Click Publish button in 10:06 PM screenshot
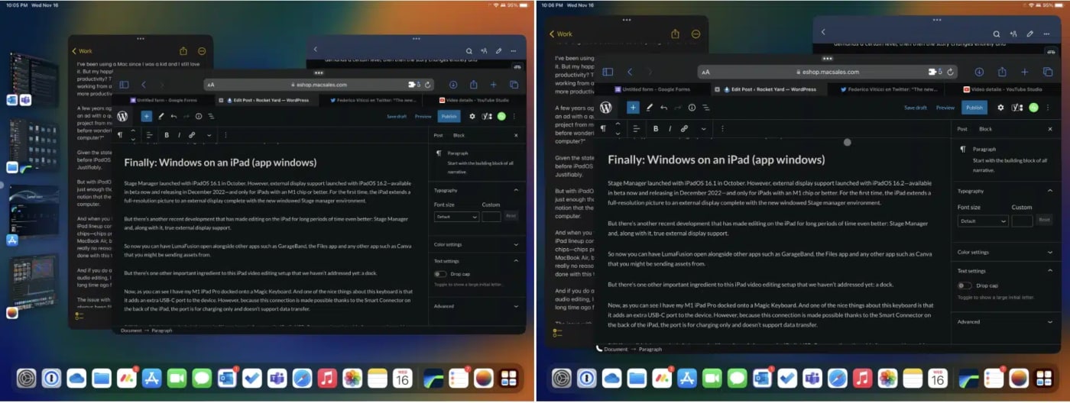Screen dimensions: 1070x403 [x=974, y=108]
